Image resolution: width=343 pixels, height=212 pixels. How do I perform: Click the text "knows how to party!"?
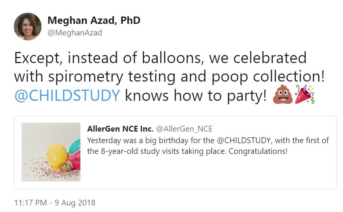pyautogui.click(x=195, y=95)
